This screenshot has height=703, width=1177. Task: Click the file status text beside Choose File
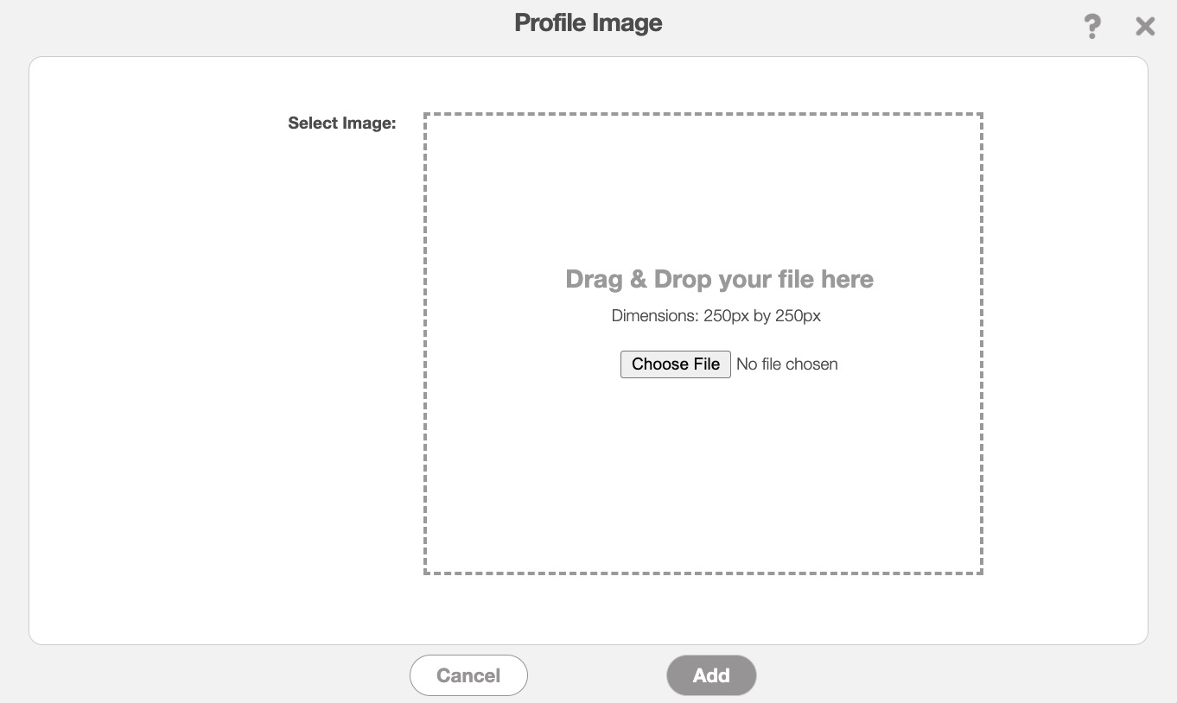pyautogui.click(x=786, y=364)
